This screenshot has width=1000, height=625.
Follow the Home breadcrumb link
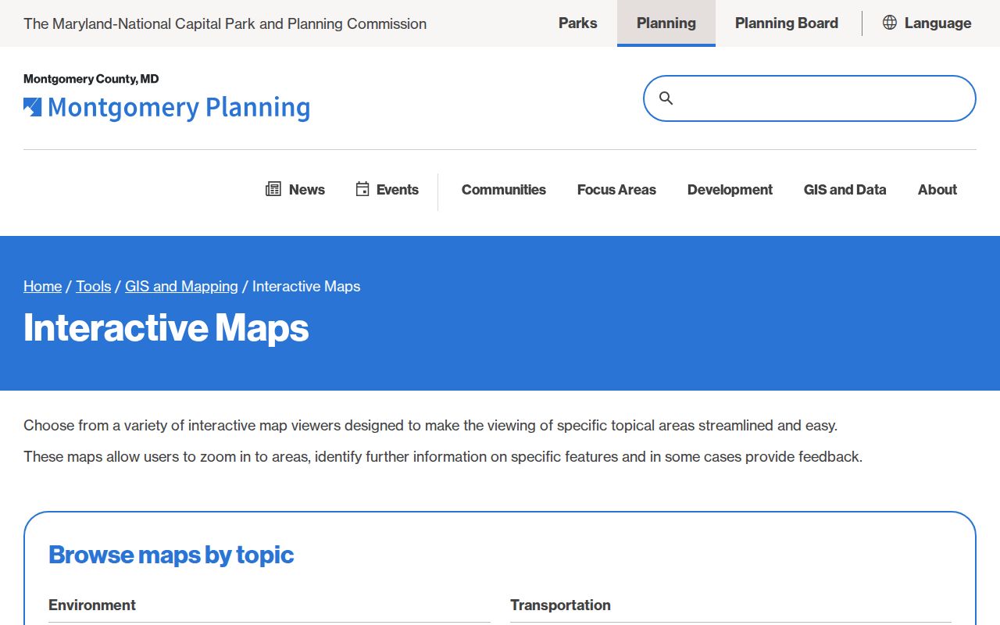pos(43,286)
